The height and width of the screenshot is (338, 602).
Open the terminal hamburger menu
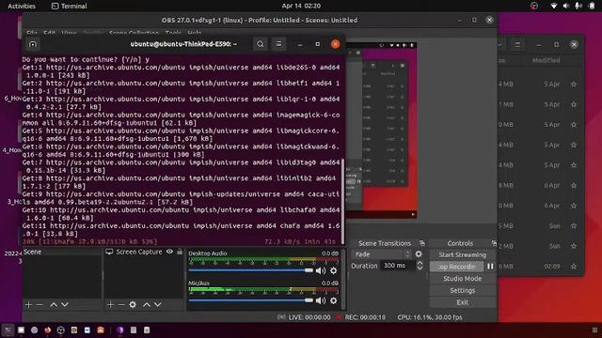(x=278, y=44)
